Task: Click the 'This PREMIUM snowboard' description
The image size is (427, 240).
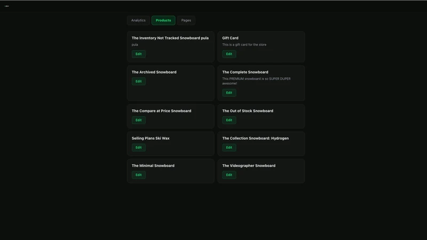Action: click(x=256, y=81)
